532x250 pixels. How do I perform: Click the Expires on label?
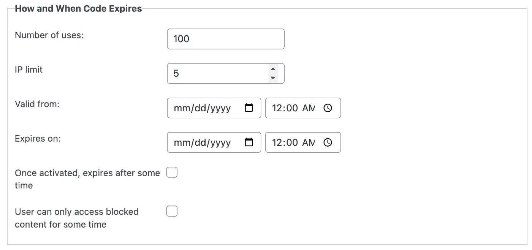click(x=38, y=138)
